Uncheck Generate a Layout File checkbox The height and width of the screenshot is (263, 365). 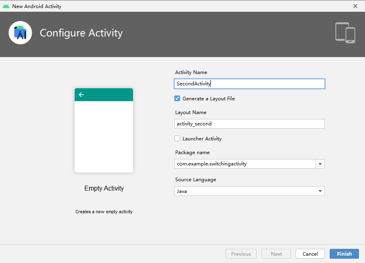[x=177, y=98]
